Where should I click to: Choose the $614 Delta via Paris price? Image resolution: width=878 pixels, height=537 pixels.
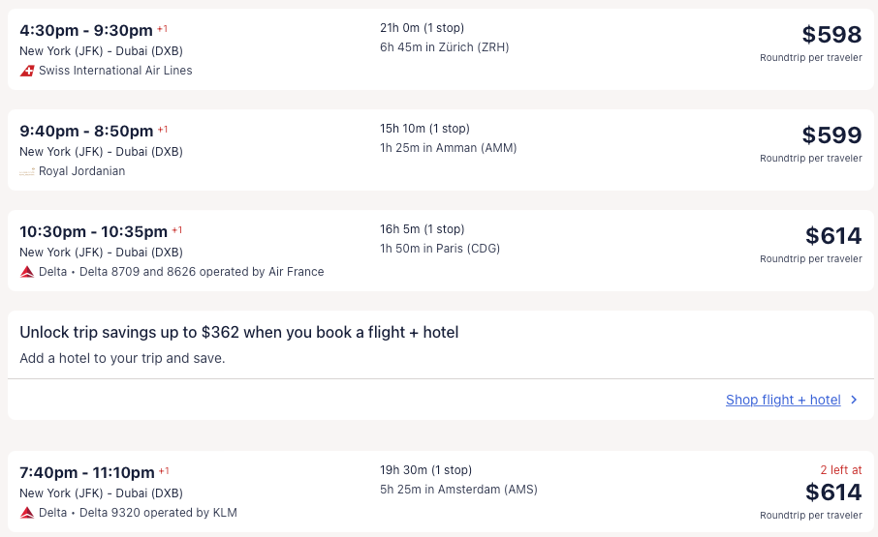(832, 236)
